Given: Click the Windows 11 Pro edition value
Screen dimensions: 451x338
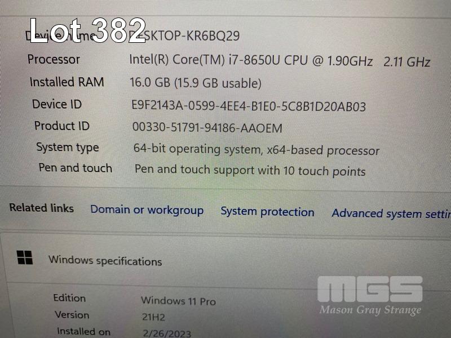Looking at the screenshot, I should pos(178,301).
